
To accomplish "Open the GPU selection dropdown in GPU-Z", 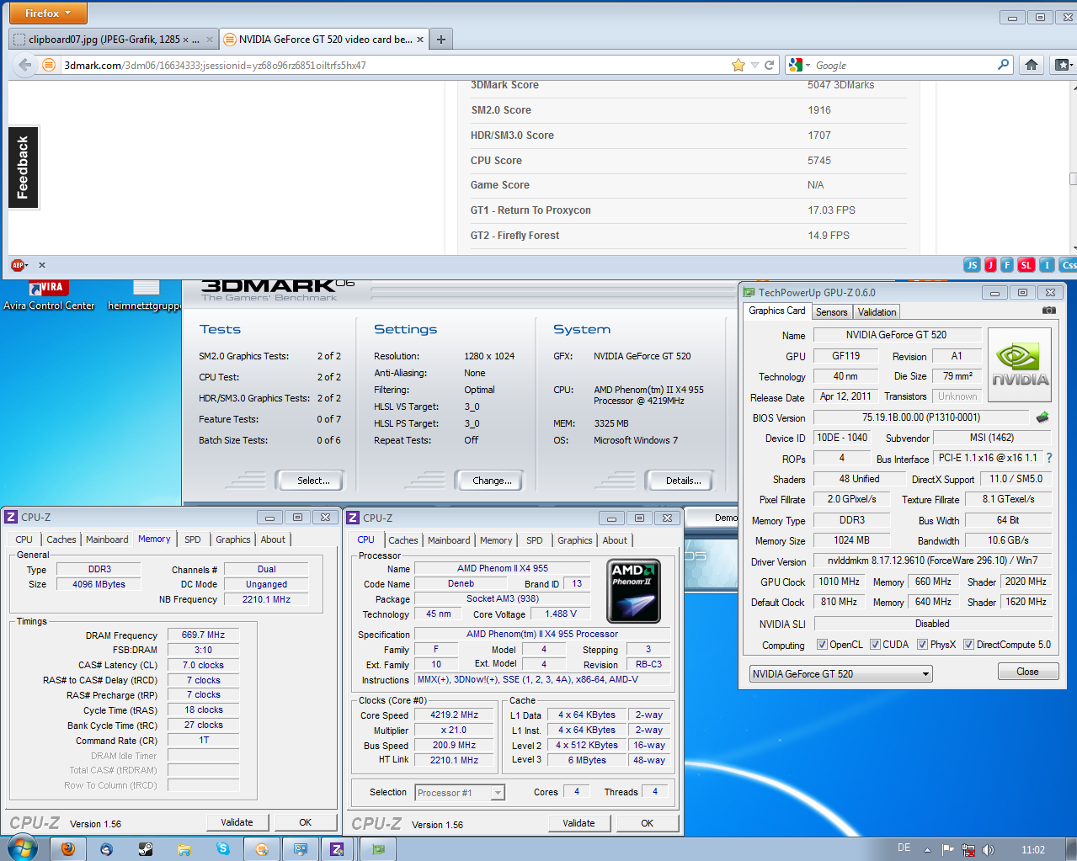I will click(840, 673).
